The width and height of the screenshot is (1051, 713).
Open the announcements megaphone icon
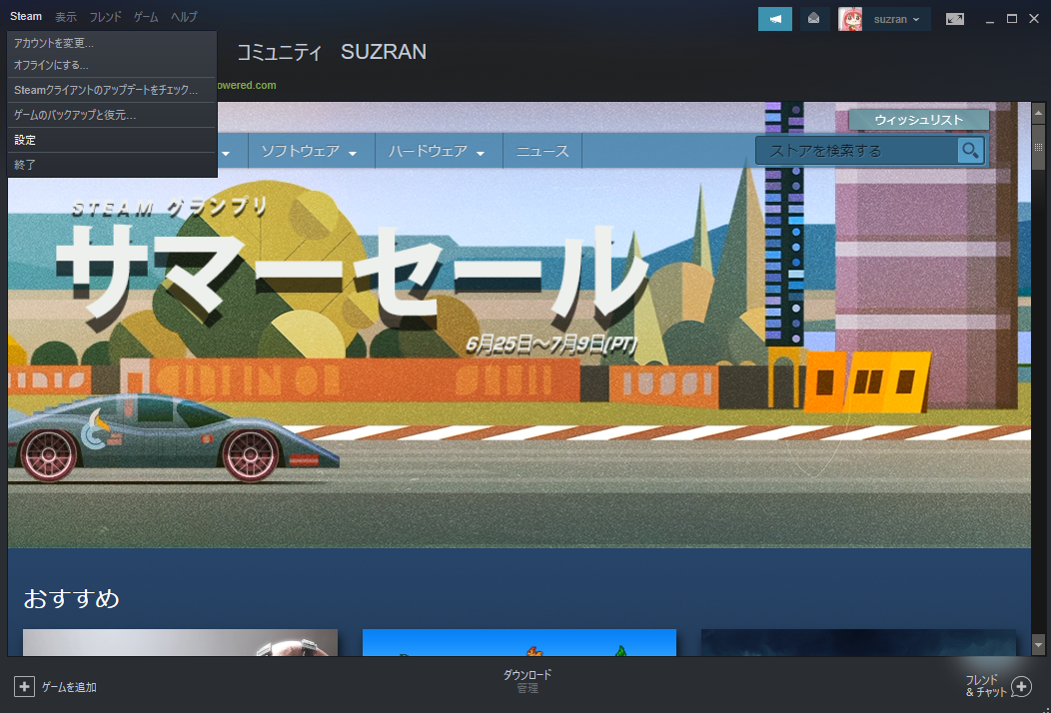pos(775,19)
